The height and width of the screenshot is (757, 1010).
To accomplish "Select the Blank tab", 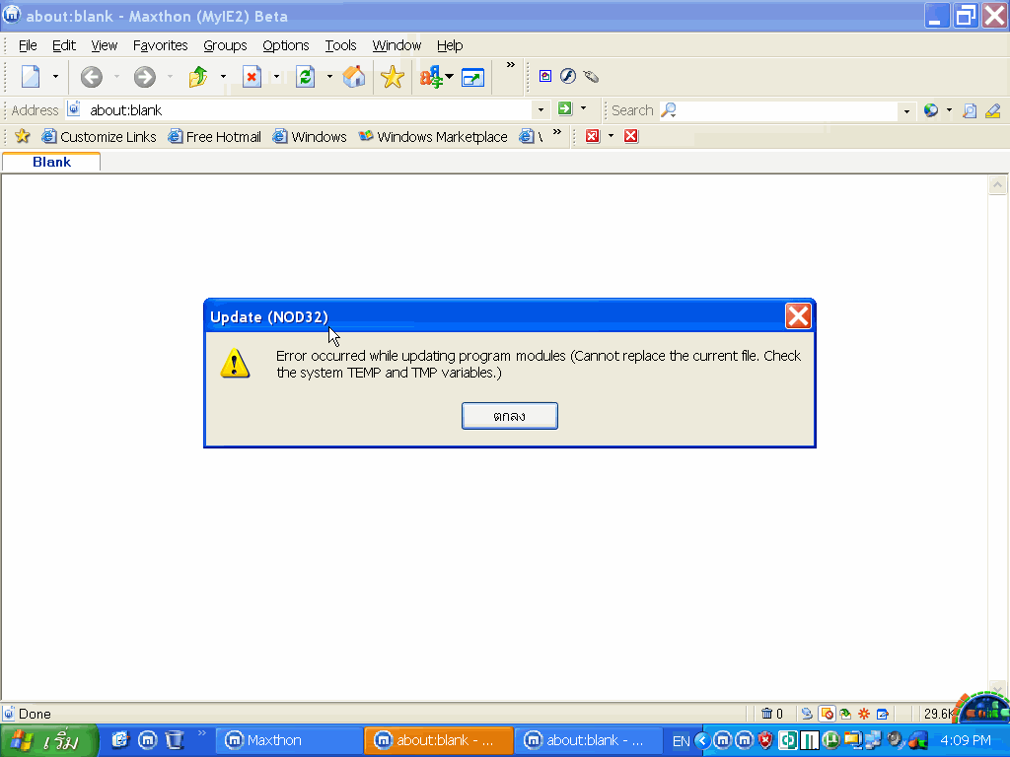I will [51, 163].
